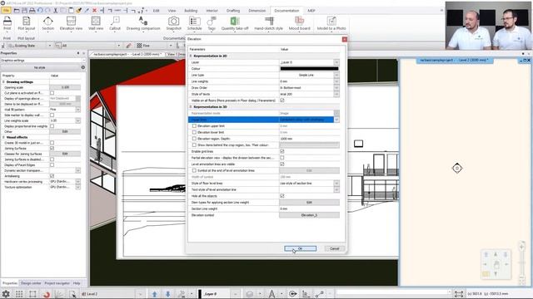Collapse the Drawing settings group in Properties
The height and width of the screenshot is (299, 533).
tap(3, 82)
